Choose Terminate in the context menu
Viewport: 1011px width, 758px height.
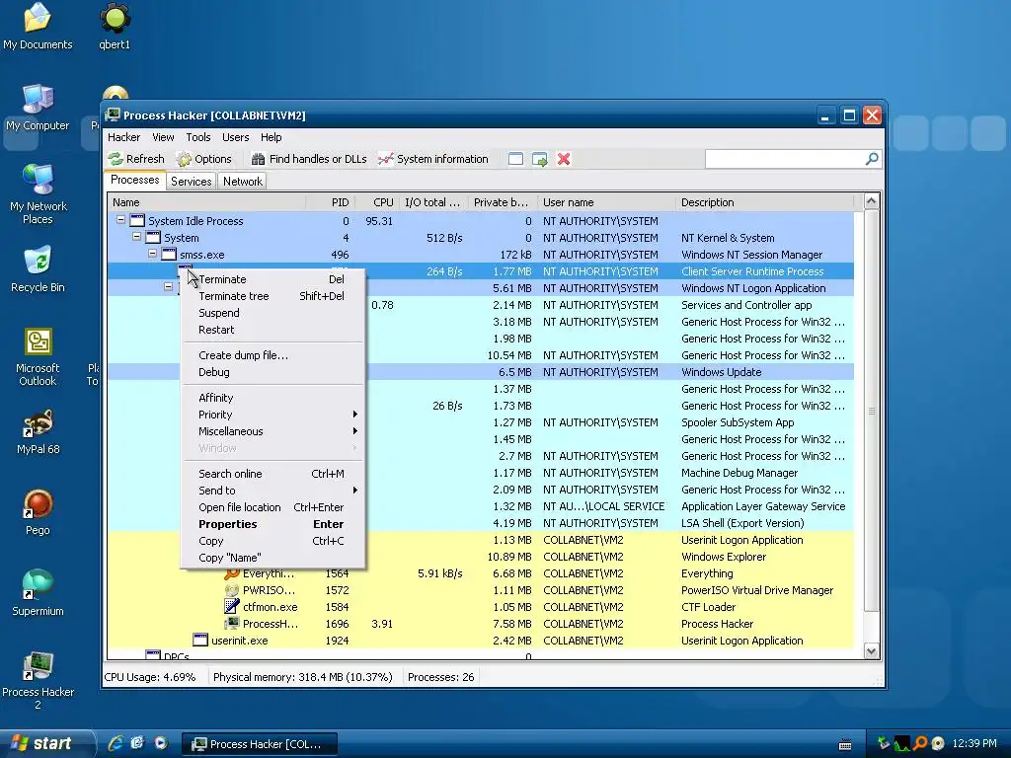tap(272, 279)
